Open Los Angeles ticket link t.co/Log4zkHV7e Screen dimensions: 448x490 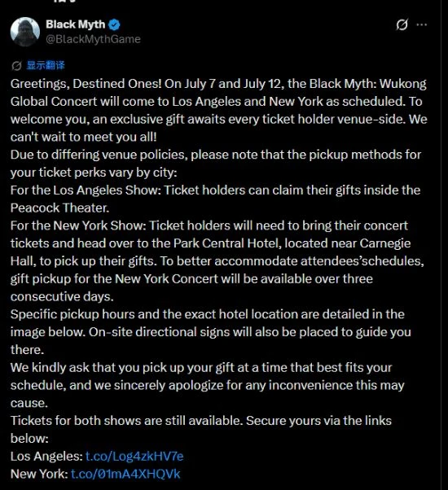tap(134, 457)
